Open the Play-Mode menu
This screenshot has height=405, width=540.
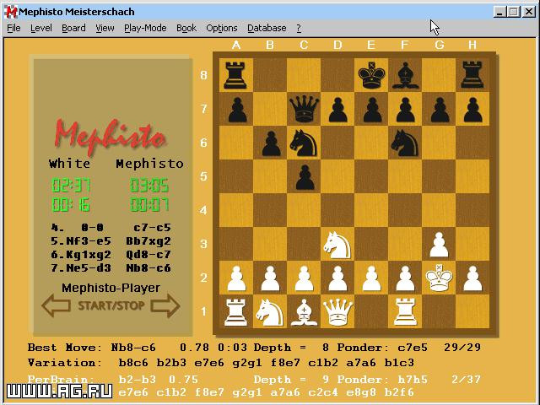(145, 28)
